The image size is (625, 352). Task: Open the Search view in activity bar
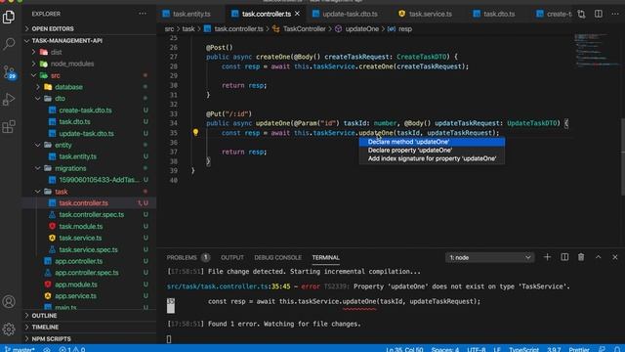click(9, 43)
